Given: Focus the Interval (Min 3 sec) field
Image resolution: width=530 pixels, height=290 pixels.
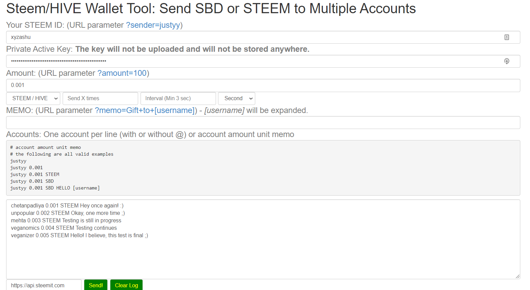Looking at the screenshot, I should pyautogui.click(x=178, y=98).
